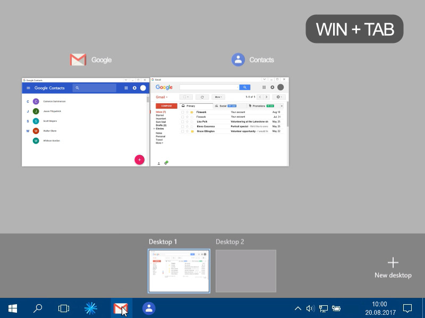425x318 pixels.
Task: Click the red Compose button
Action: tap(166, 106)
